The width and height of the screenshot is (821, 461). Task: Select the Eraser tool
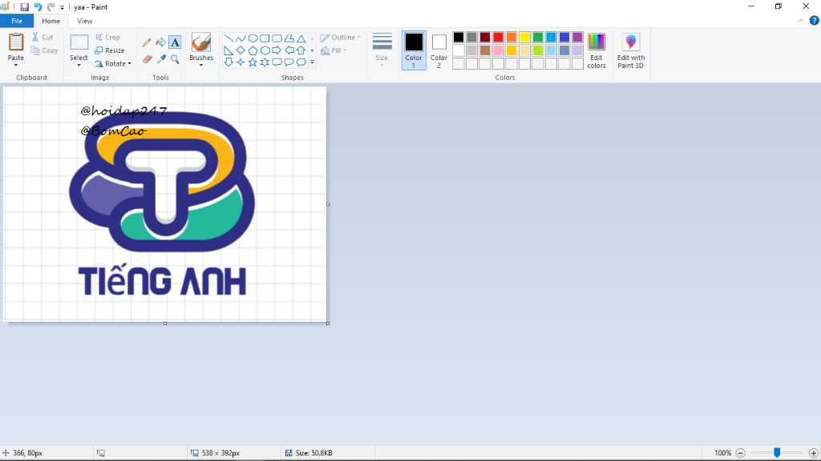coord(147,59)
